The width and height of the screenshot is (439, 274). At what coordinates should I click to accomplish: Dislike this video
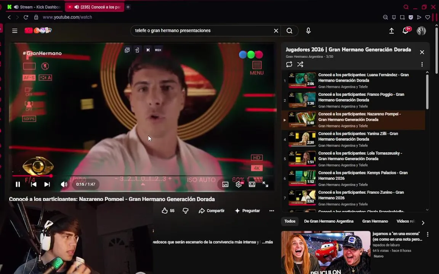(x=185, y=211)
